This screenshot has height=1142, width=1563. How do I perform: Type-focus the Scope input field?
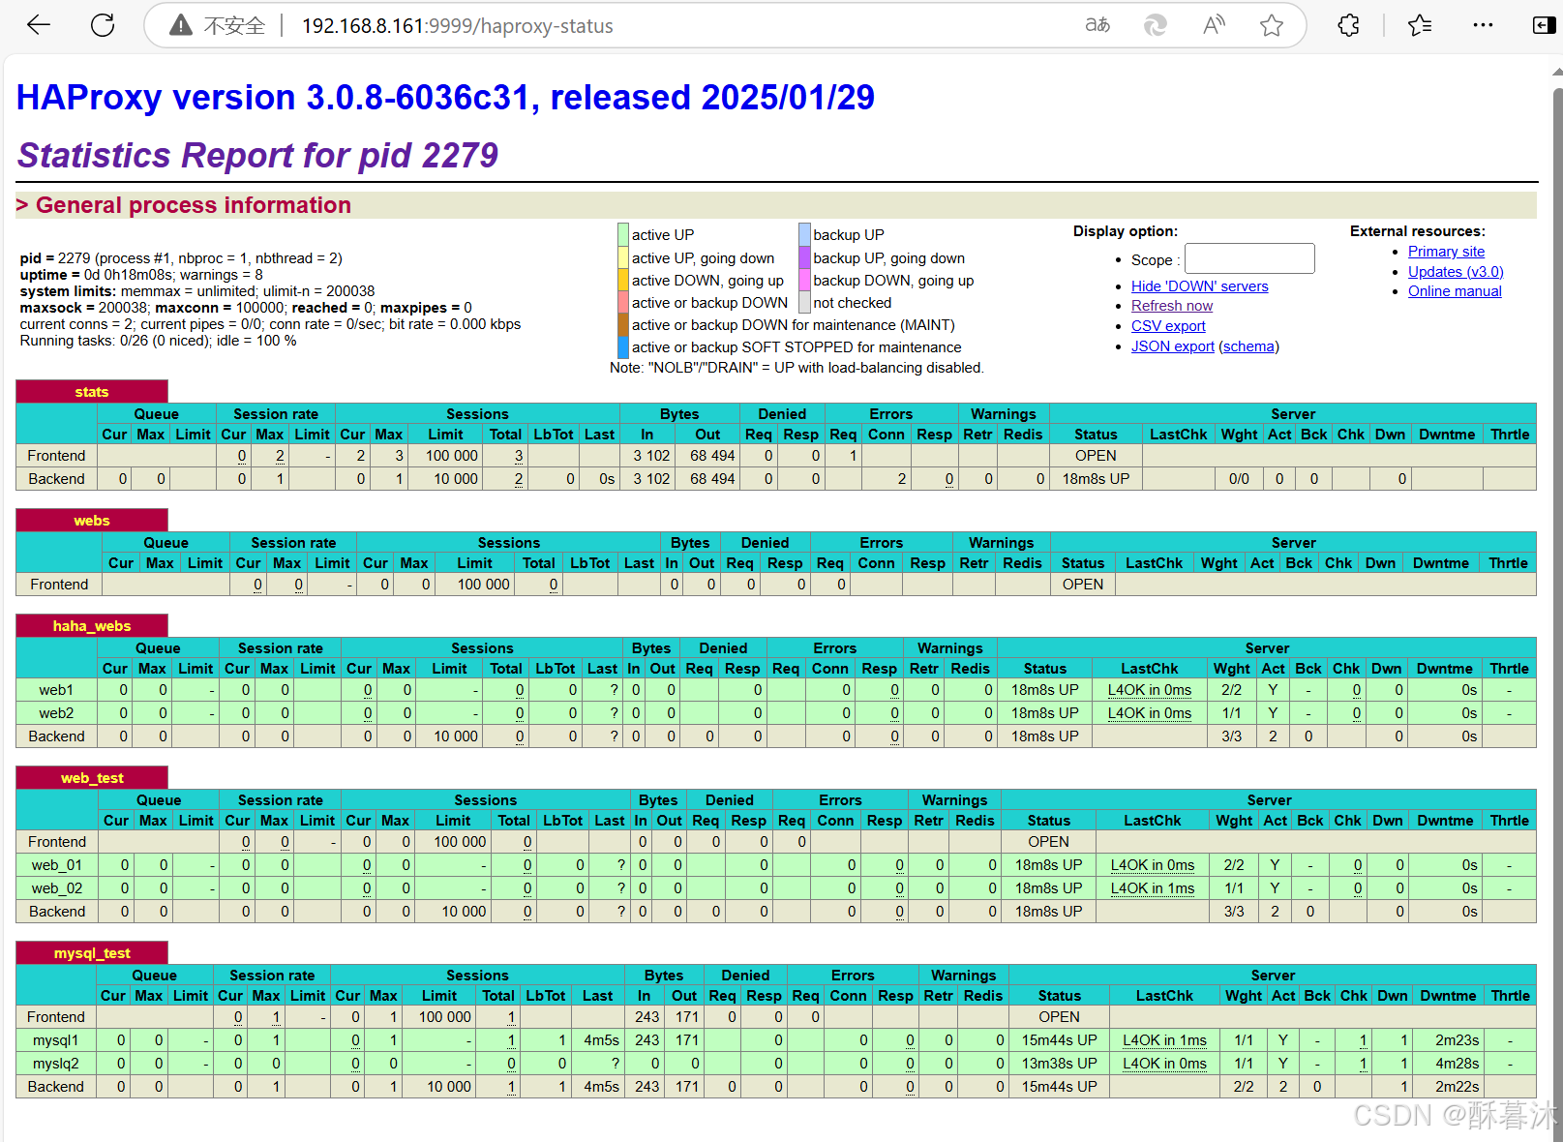point(1249,259)
